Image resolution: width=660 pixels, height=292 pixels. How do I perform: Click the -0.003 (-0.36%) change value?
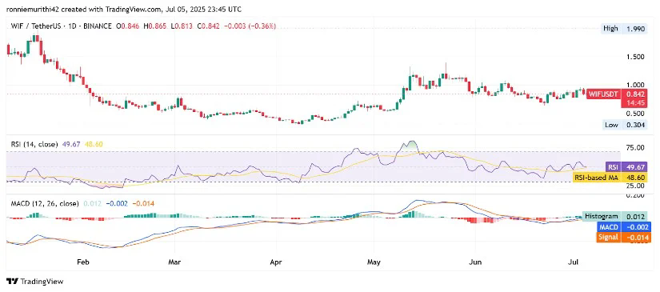[x=251, y=26]
